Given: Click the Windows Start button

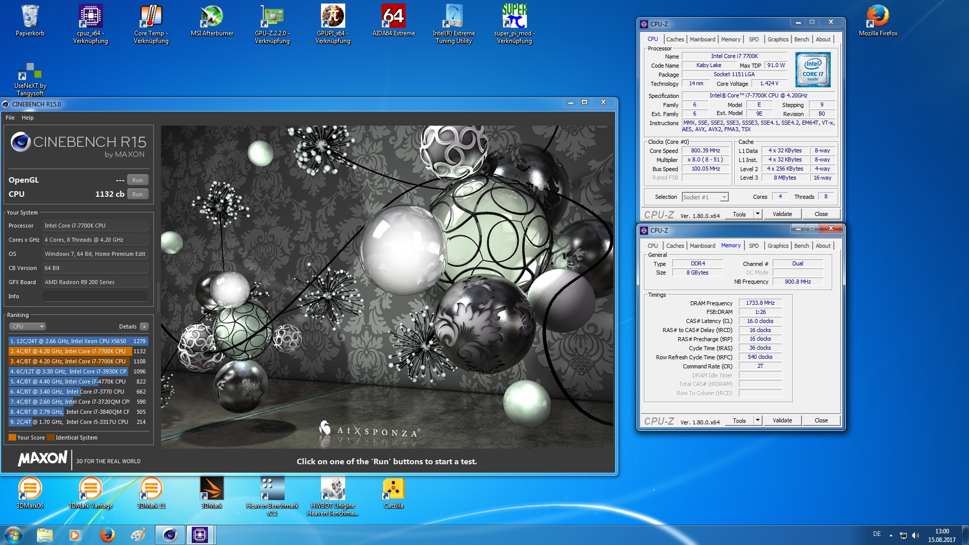Looking at the screenshot, I should tap(14, 535).
